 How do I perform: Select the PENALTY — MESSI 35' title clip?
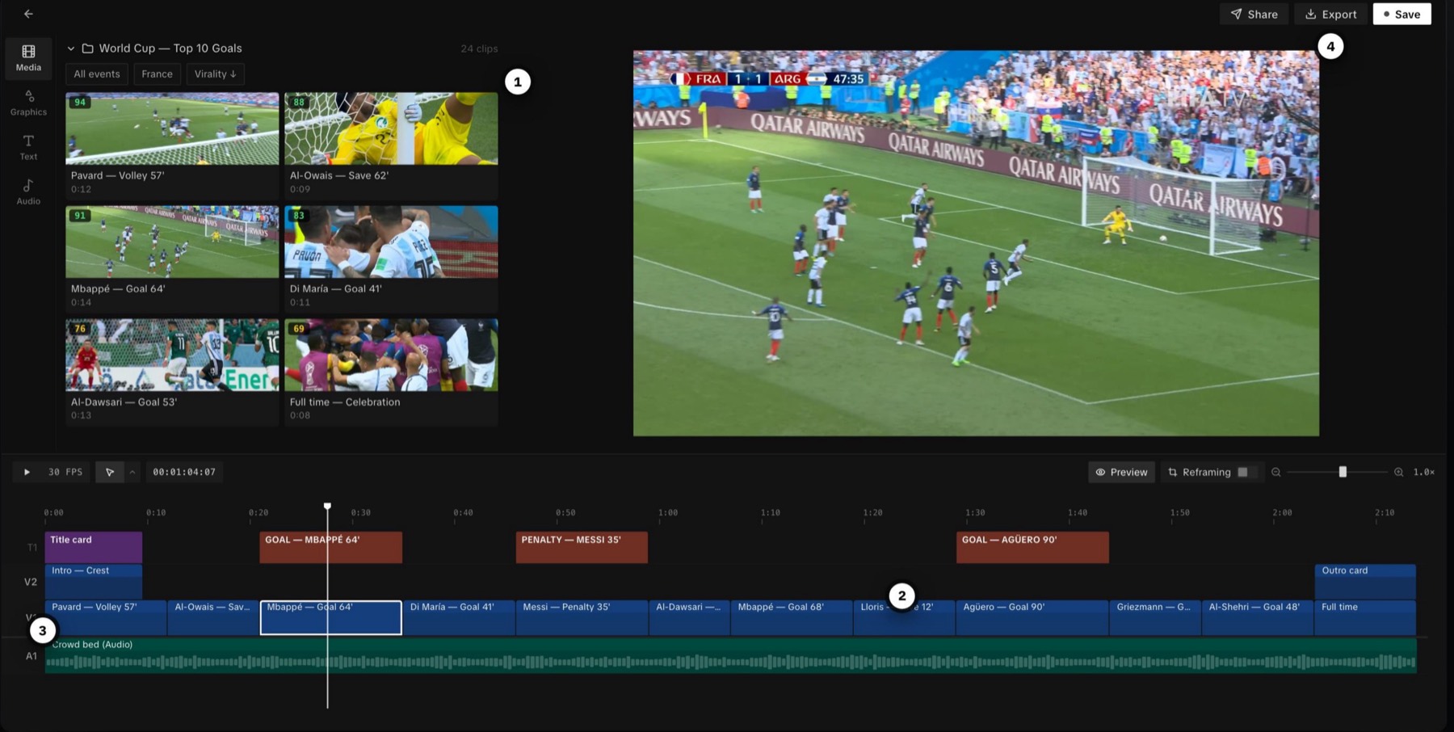click(x=582, y=547)
